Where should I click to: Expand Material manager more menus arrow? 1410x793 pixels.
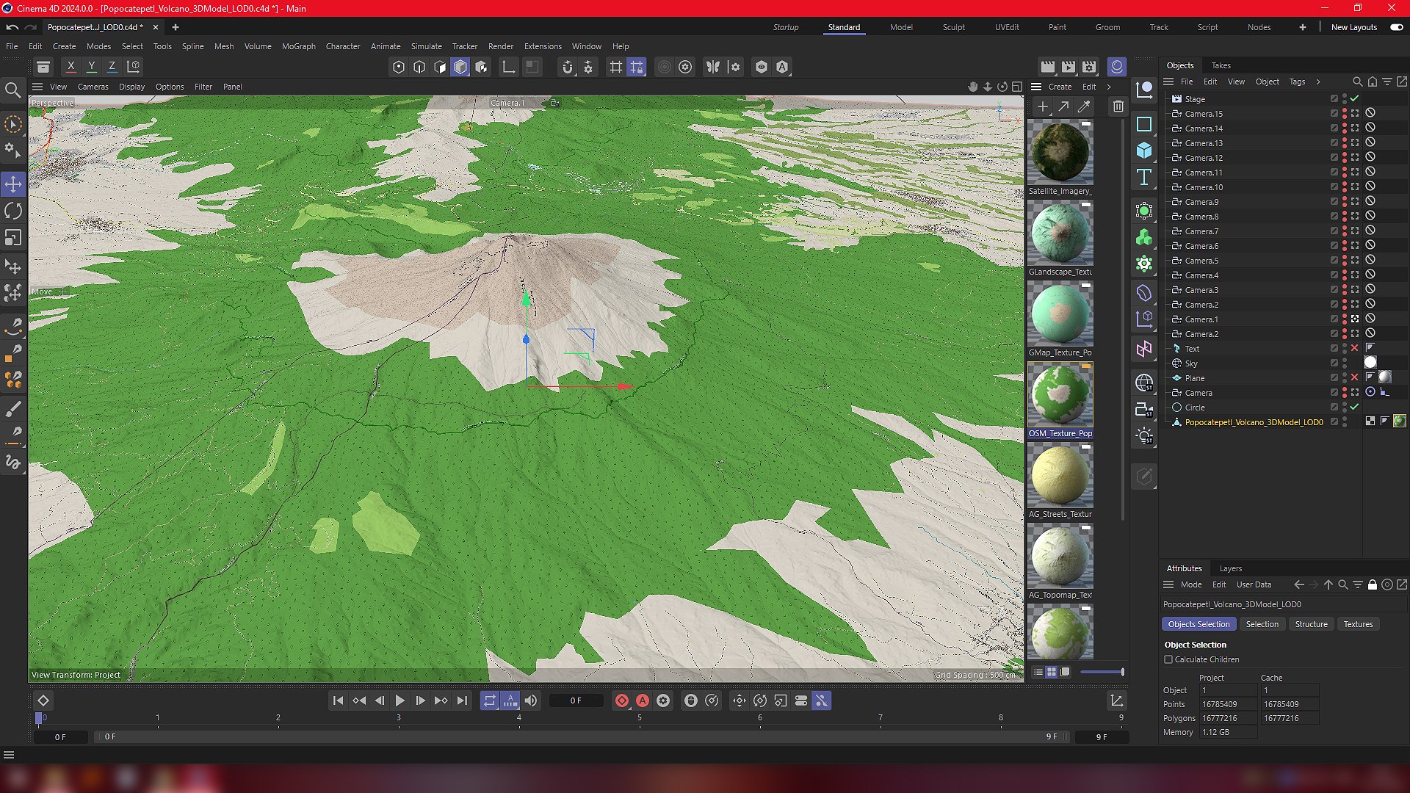tap(1109, 87)
